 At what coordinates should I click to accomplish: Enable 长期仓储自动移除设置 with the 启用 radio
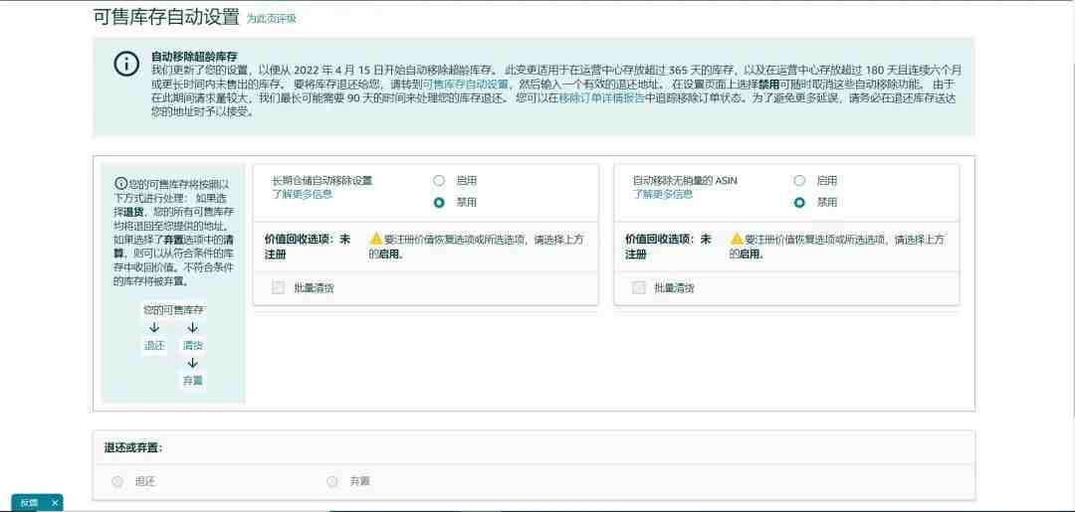coord(439,181)
